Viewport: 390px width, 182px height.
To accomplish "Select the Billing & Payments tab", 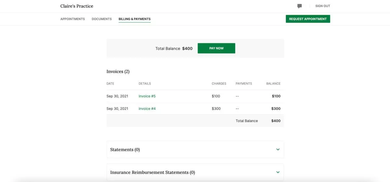I will coord(135,19).
